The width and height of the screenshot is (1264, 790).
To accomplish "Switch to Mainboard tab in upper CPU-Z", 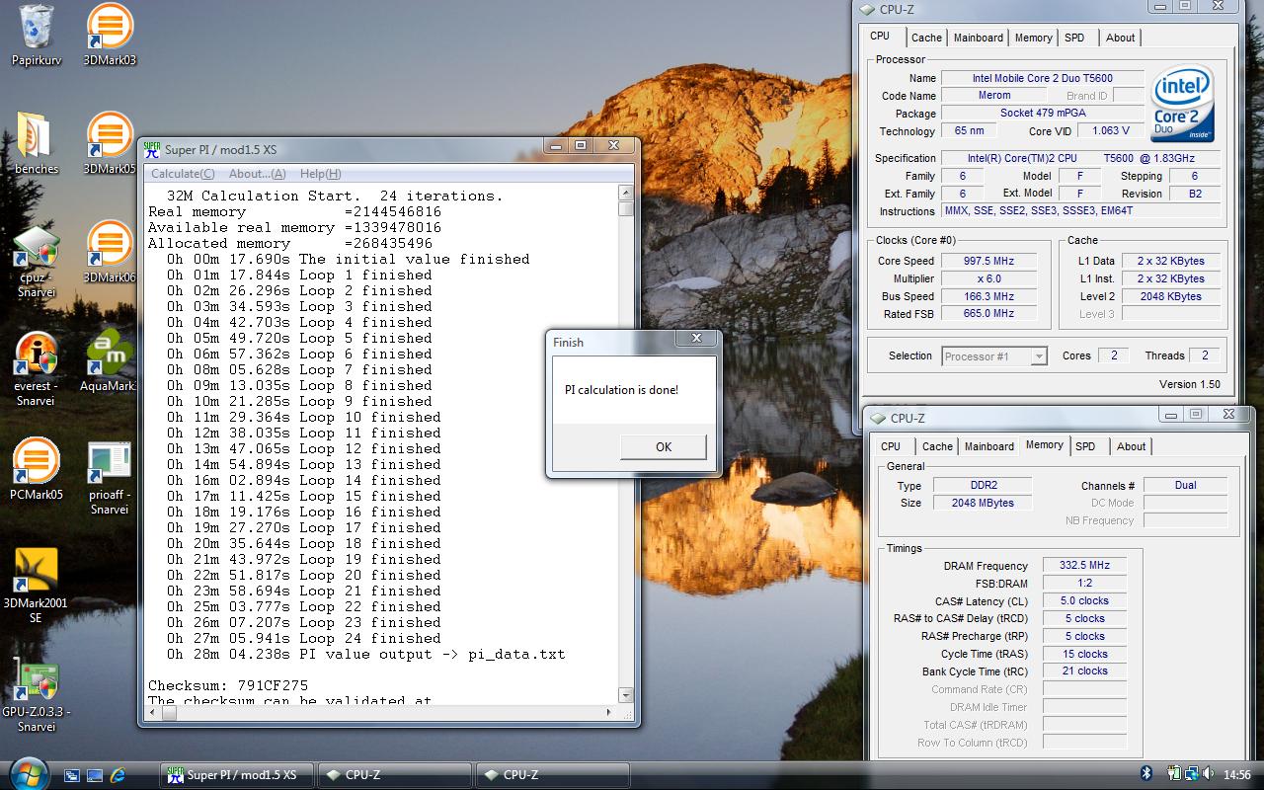I will coord(979,38).
